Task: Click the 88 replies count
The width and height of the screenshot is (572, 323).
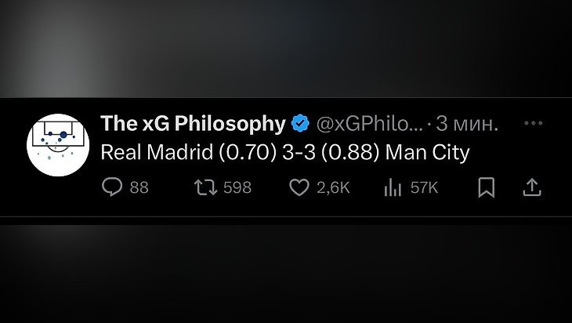Action: pyautogui.click(x=139, y=188)
